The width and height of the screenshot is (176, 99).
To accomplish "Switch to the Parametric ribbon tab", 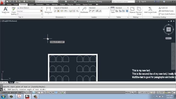I will 40,4.
